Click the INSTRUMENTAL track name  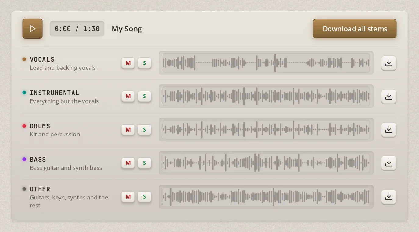(x=55, y=93)
